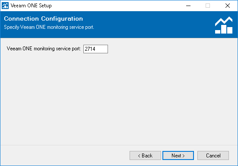Minimize the Veeam ONE Setup window
The height and width of the screenshot is (166, 238).
coord(188,6)
